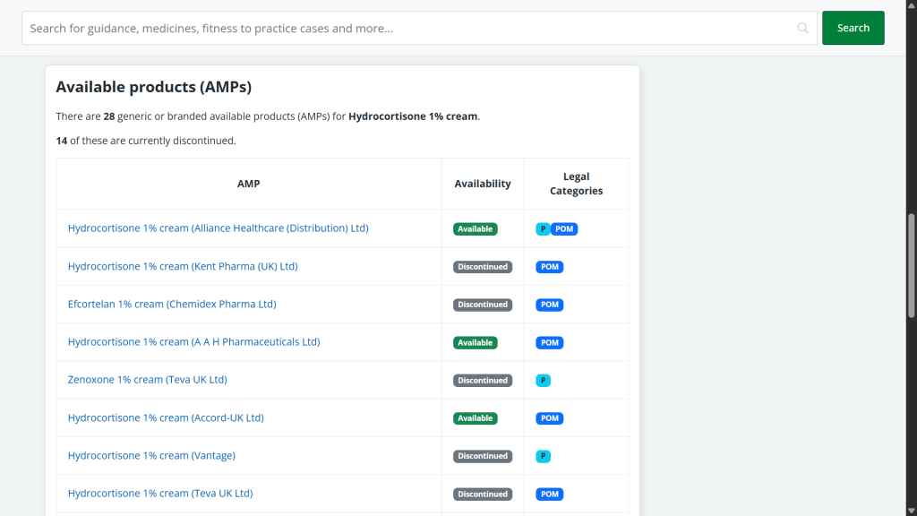Go to Hydrocortisone 1% cream Accord-UK
The height and width of the screenshot is (516, 917).
pyautogui.click(x=166, y=418)
